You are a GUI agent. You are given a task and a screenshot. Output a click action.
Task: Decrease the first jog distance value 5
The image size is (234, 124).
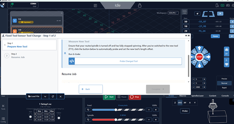pos(193,79)
